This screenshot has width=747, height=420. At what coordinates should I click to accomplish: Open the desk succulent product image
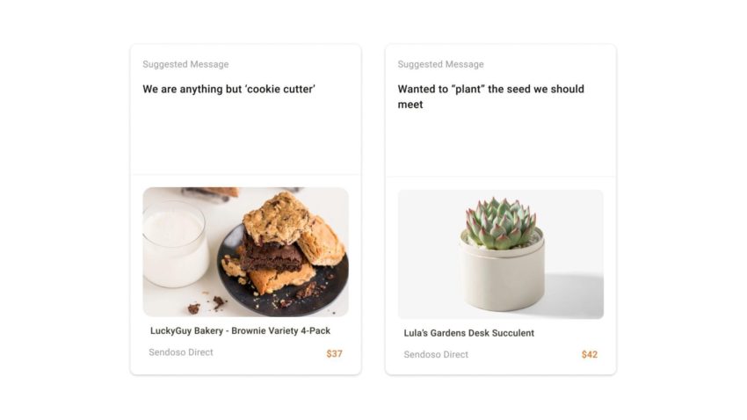pos(500,254)
